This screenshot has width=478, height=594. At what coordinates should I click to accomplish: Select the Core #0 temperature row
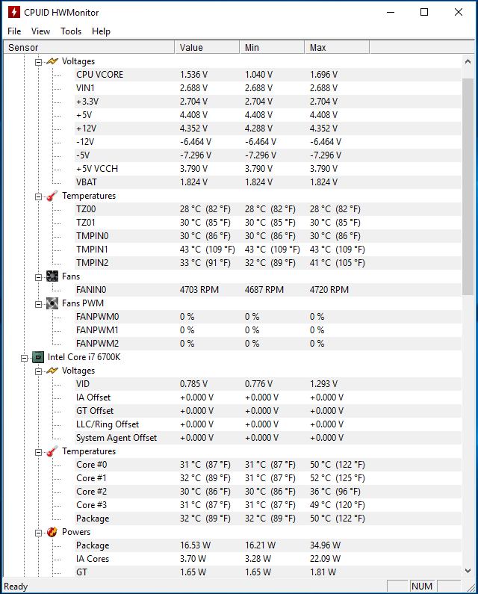[268, 465]
